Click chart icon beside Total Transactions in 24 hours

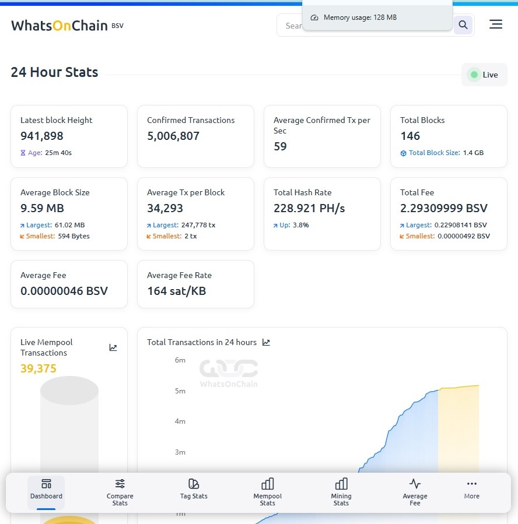[x=266, y=342]
